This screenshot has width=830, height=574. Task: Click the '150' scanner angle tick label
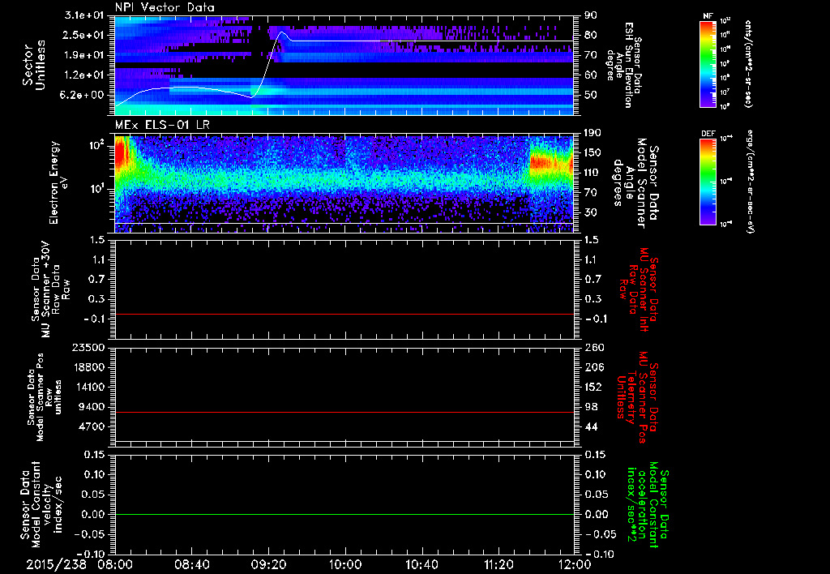[x=593, y=152]
